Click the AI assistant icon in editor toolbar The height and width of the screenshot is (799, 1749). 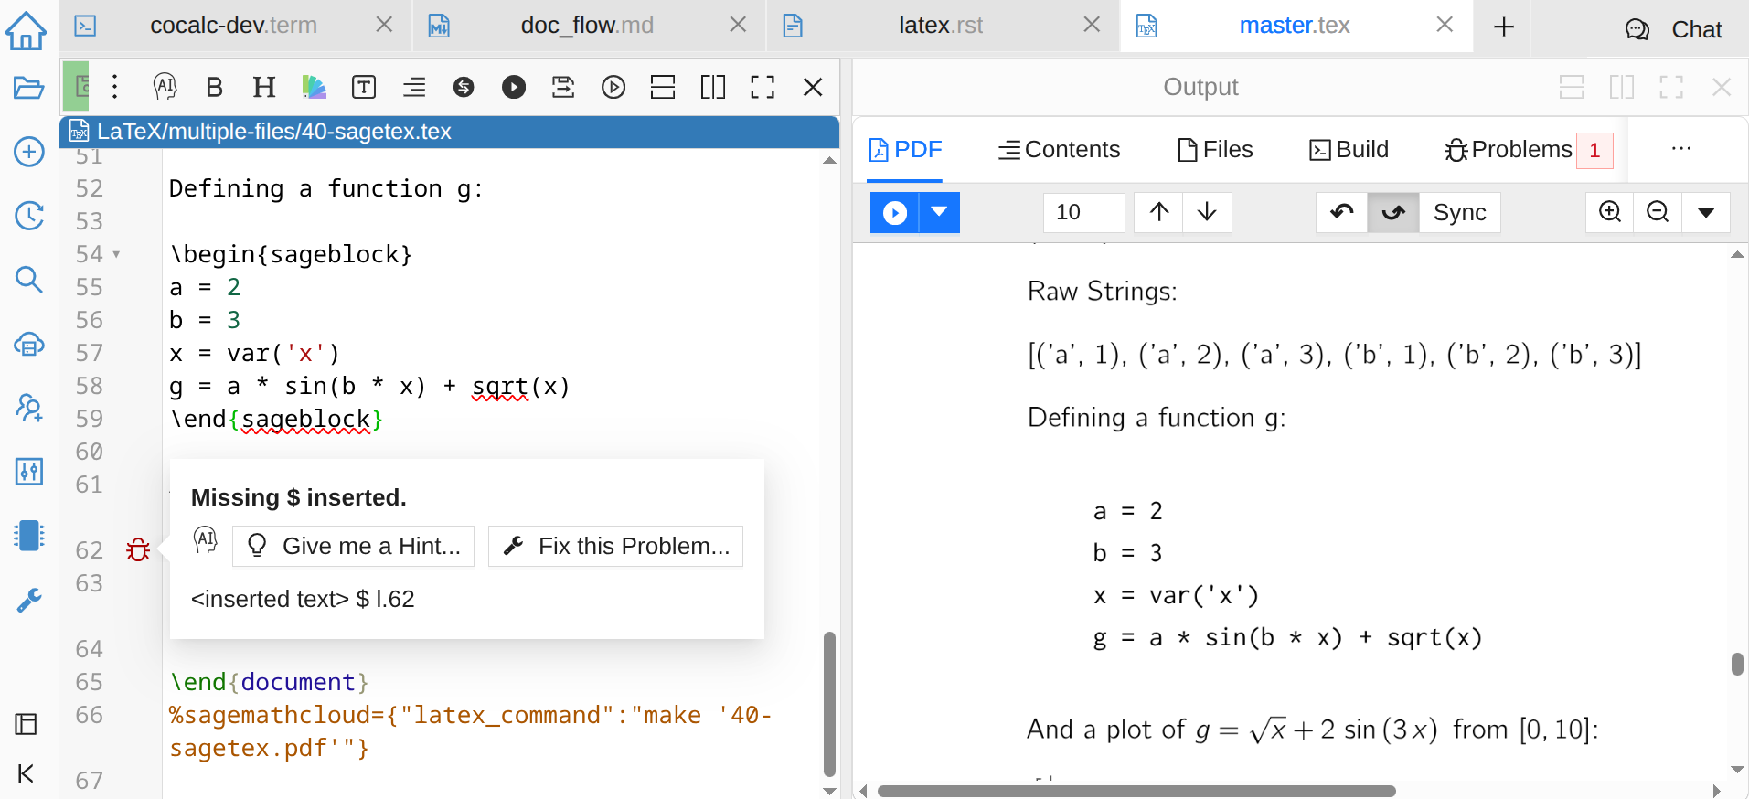165,87
